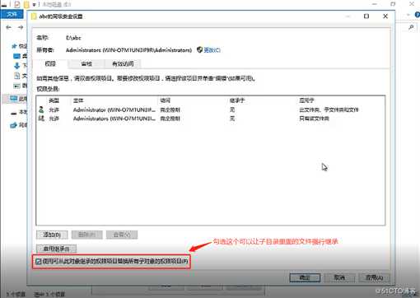Sort by the 主体 column header
Screen dimensions: 420x298
tap(78, 100)
